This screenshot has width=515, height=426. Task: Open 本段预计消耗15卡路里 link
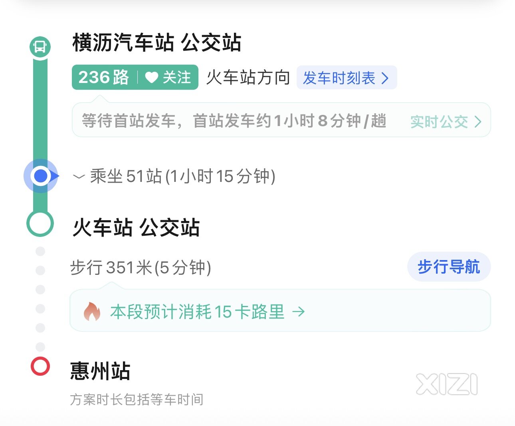point(197,312)
